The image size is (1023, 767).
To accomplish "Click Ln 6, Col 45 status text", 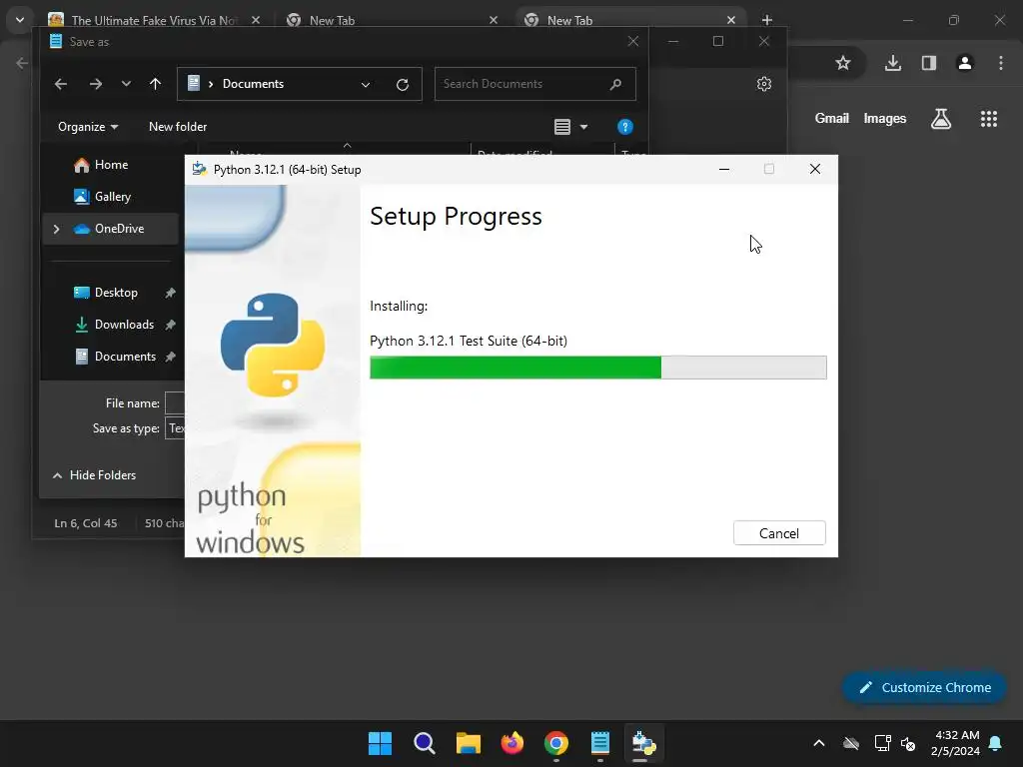I will [x=86, y=523].
